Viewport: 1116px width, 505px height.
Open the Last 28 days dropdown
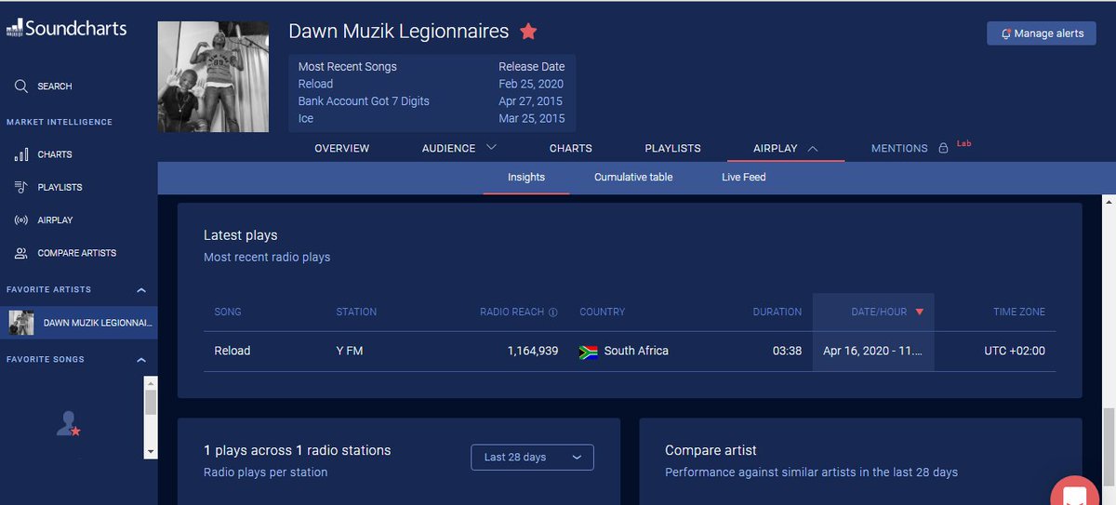(532, 458)
